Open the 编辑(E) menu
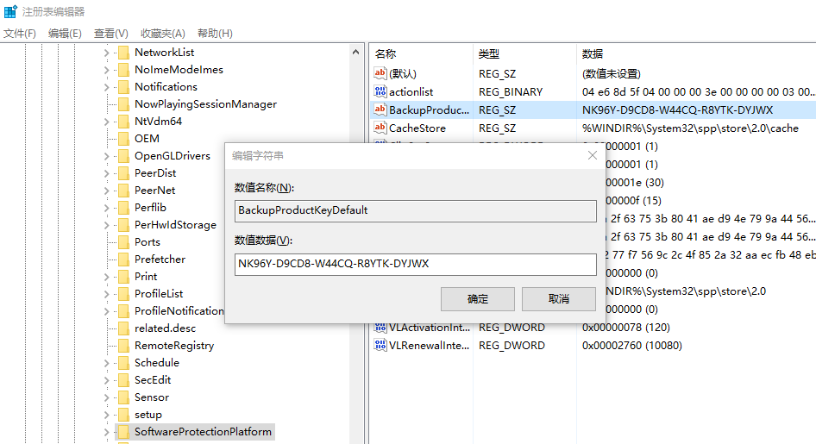Screen dimensions: 816x444 pos(65,34)
